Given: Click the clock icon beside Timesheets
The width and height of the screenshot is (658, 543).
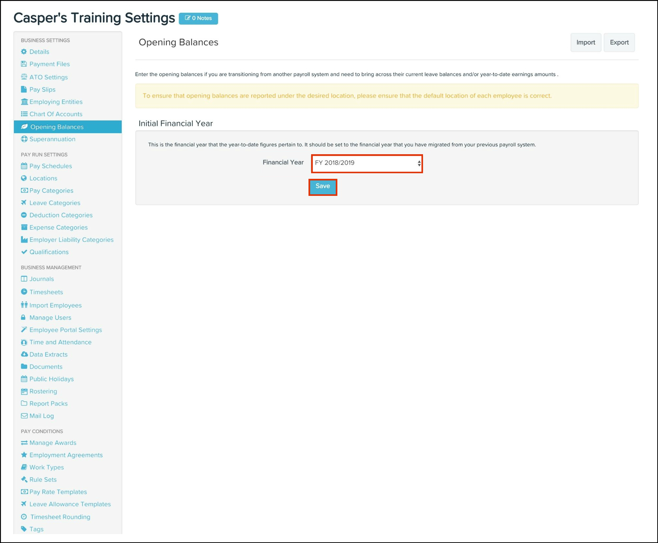Looking at the screenshot, I should click(24, 292).
